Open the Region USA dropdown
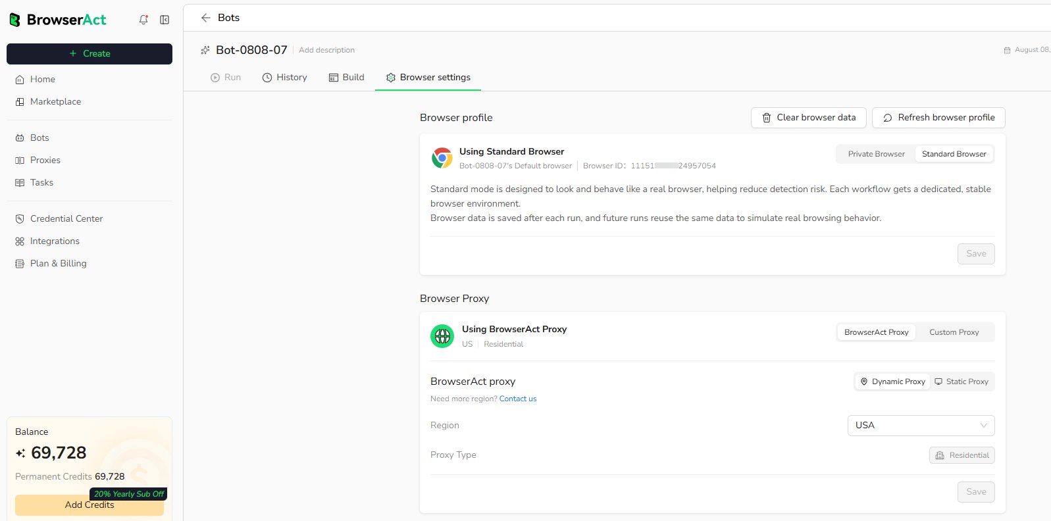The image size is (1051, 521). point(921,426)
